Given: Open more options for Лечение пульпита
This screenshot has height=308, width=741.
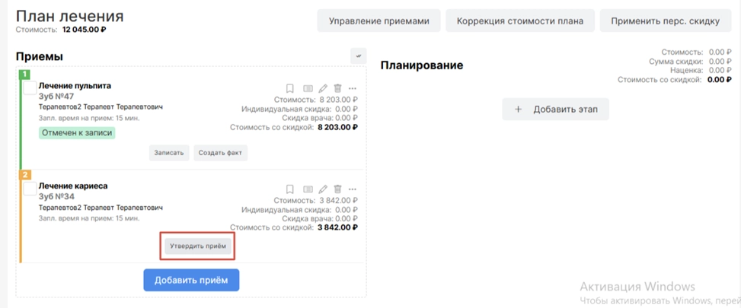Looking at the screenshot, I should 353,88.
